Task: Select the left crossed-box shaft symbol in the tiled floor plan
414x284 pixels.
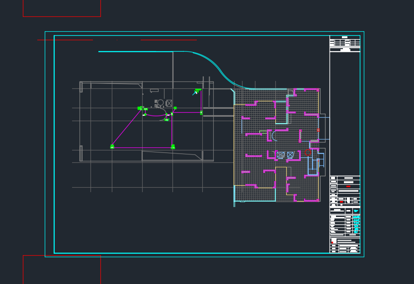Action: (280, 155)
